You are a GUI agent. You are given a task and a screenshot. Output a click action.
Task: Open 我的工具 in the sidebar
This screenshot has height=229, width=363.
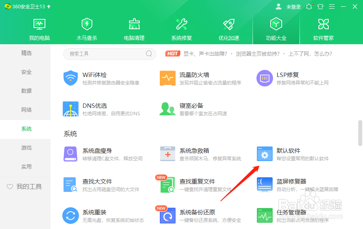coord(24,186)
